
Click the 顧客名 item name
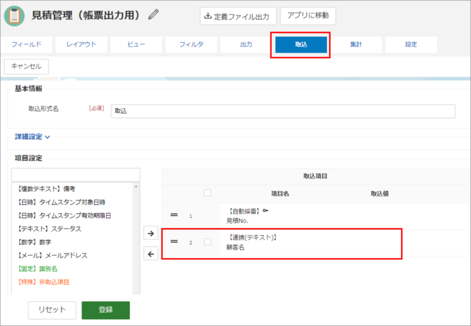235,247
